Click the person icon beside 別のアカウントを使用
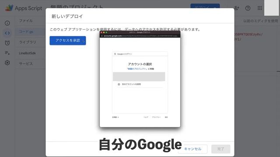The image size is (280, 157). coord(119,84)
